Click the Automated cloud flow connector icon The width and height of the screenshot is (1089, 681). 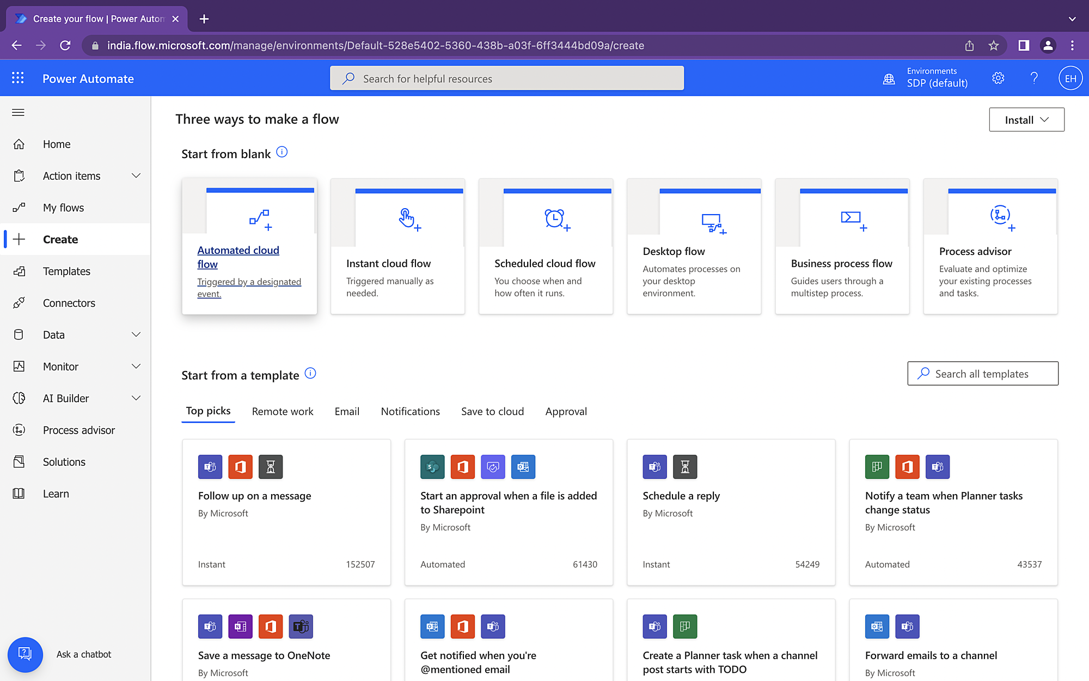pos(260,220)
